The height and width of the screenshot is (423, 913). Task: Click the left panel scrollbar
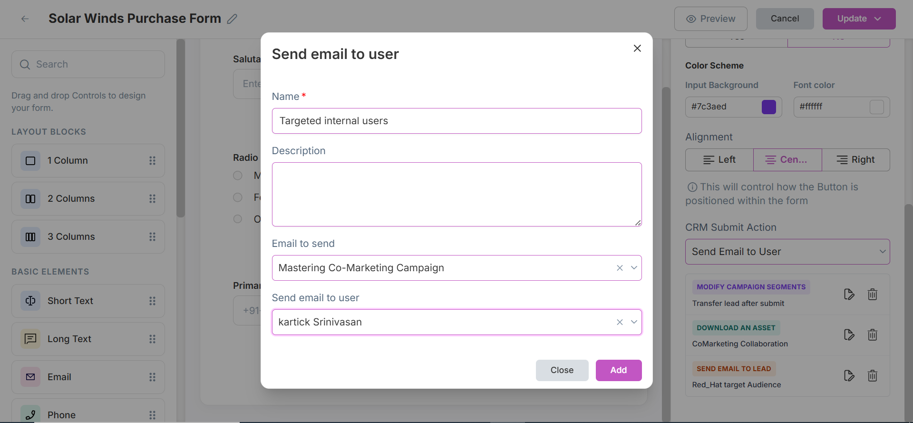point(181,128)
